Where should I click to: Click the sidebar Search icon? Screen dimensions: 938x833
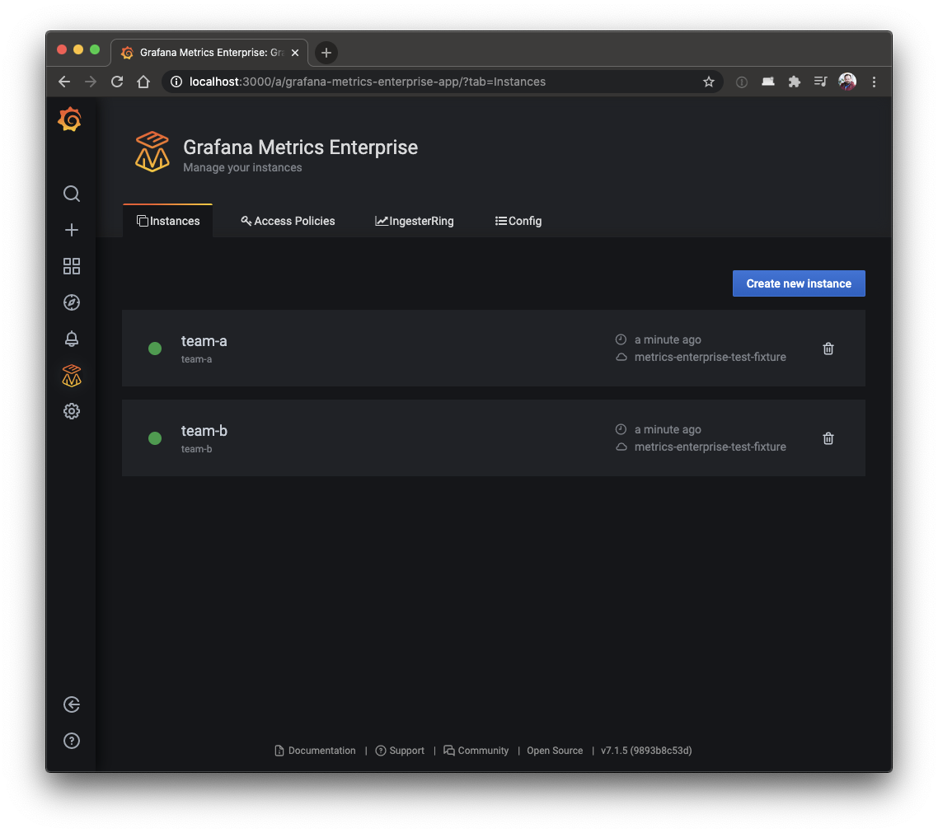click(x=72, y=194)
